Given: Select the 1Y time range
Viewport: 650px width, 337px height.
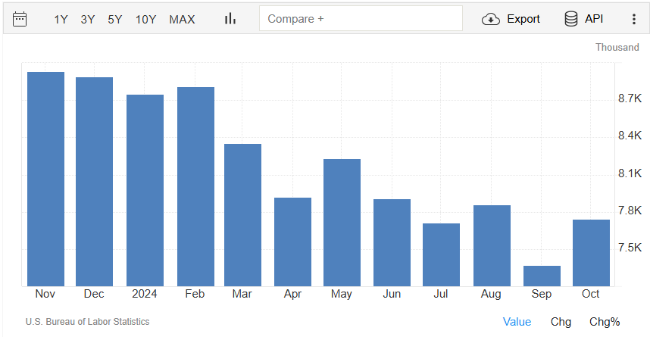Looking at the screenshot, I should click(61, 20).
